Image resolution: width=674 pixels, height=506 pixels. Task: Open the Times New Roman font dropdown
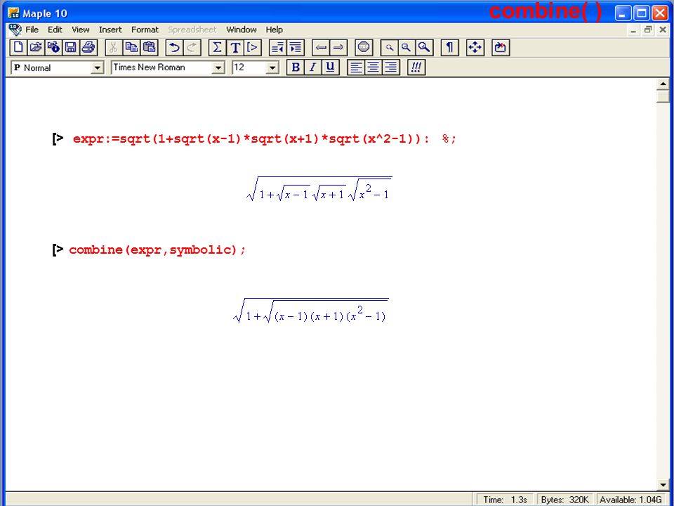[218, 68]
